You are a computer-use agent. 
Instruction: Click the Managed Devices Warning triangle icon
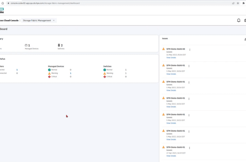pos(49,73)
